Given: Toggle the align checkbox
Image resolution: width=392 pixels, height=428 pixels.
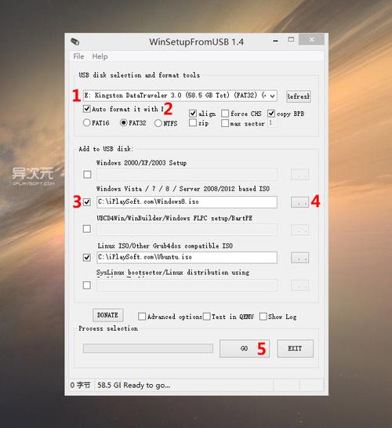Looking at the screenshot, I should tap(193, 114).
